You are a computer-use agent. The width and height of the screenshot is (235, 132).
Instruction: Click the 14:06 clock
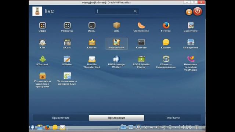pyautogui.click(x=185, y=127)
